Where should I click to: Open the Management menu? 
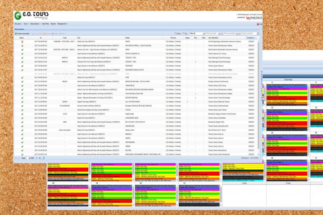point(62,24)
